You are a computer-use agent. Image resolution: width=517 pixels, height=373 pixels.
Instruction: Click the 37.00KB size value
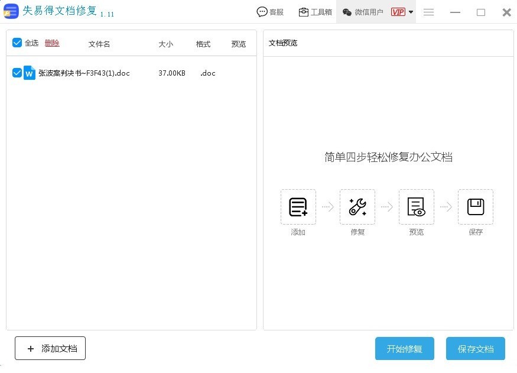tap(172, 73)
